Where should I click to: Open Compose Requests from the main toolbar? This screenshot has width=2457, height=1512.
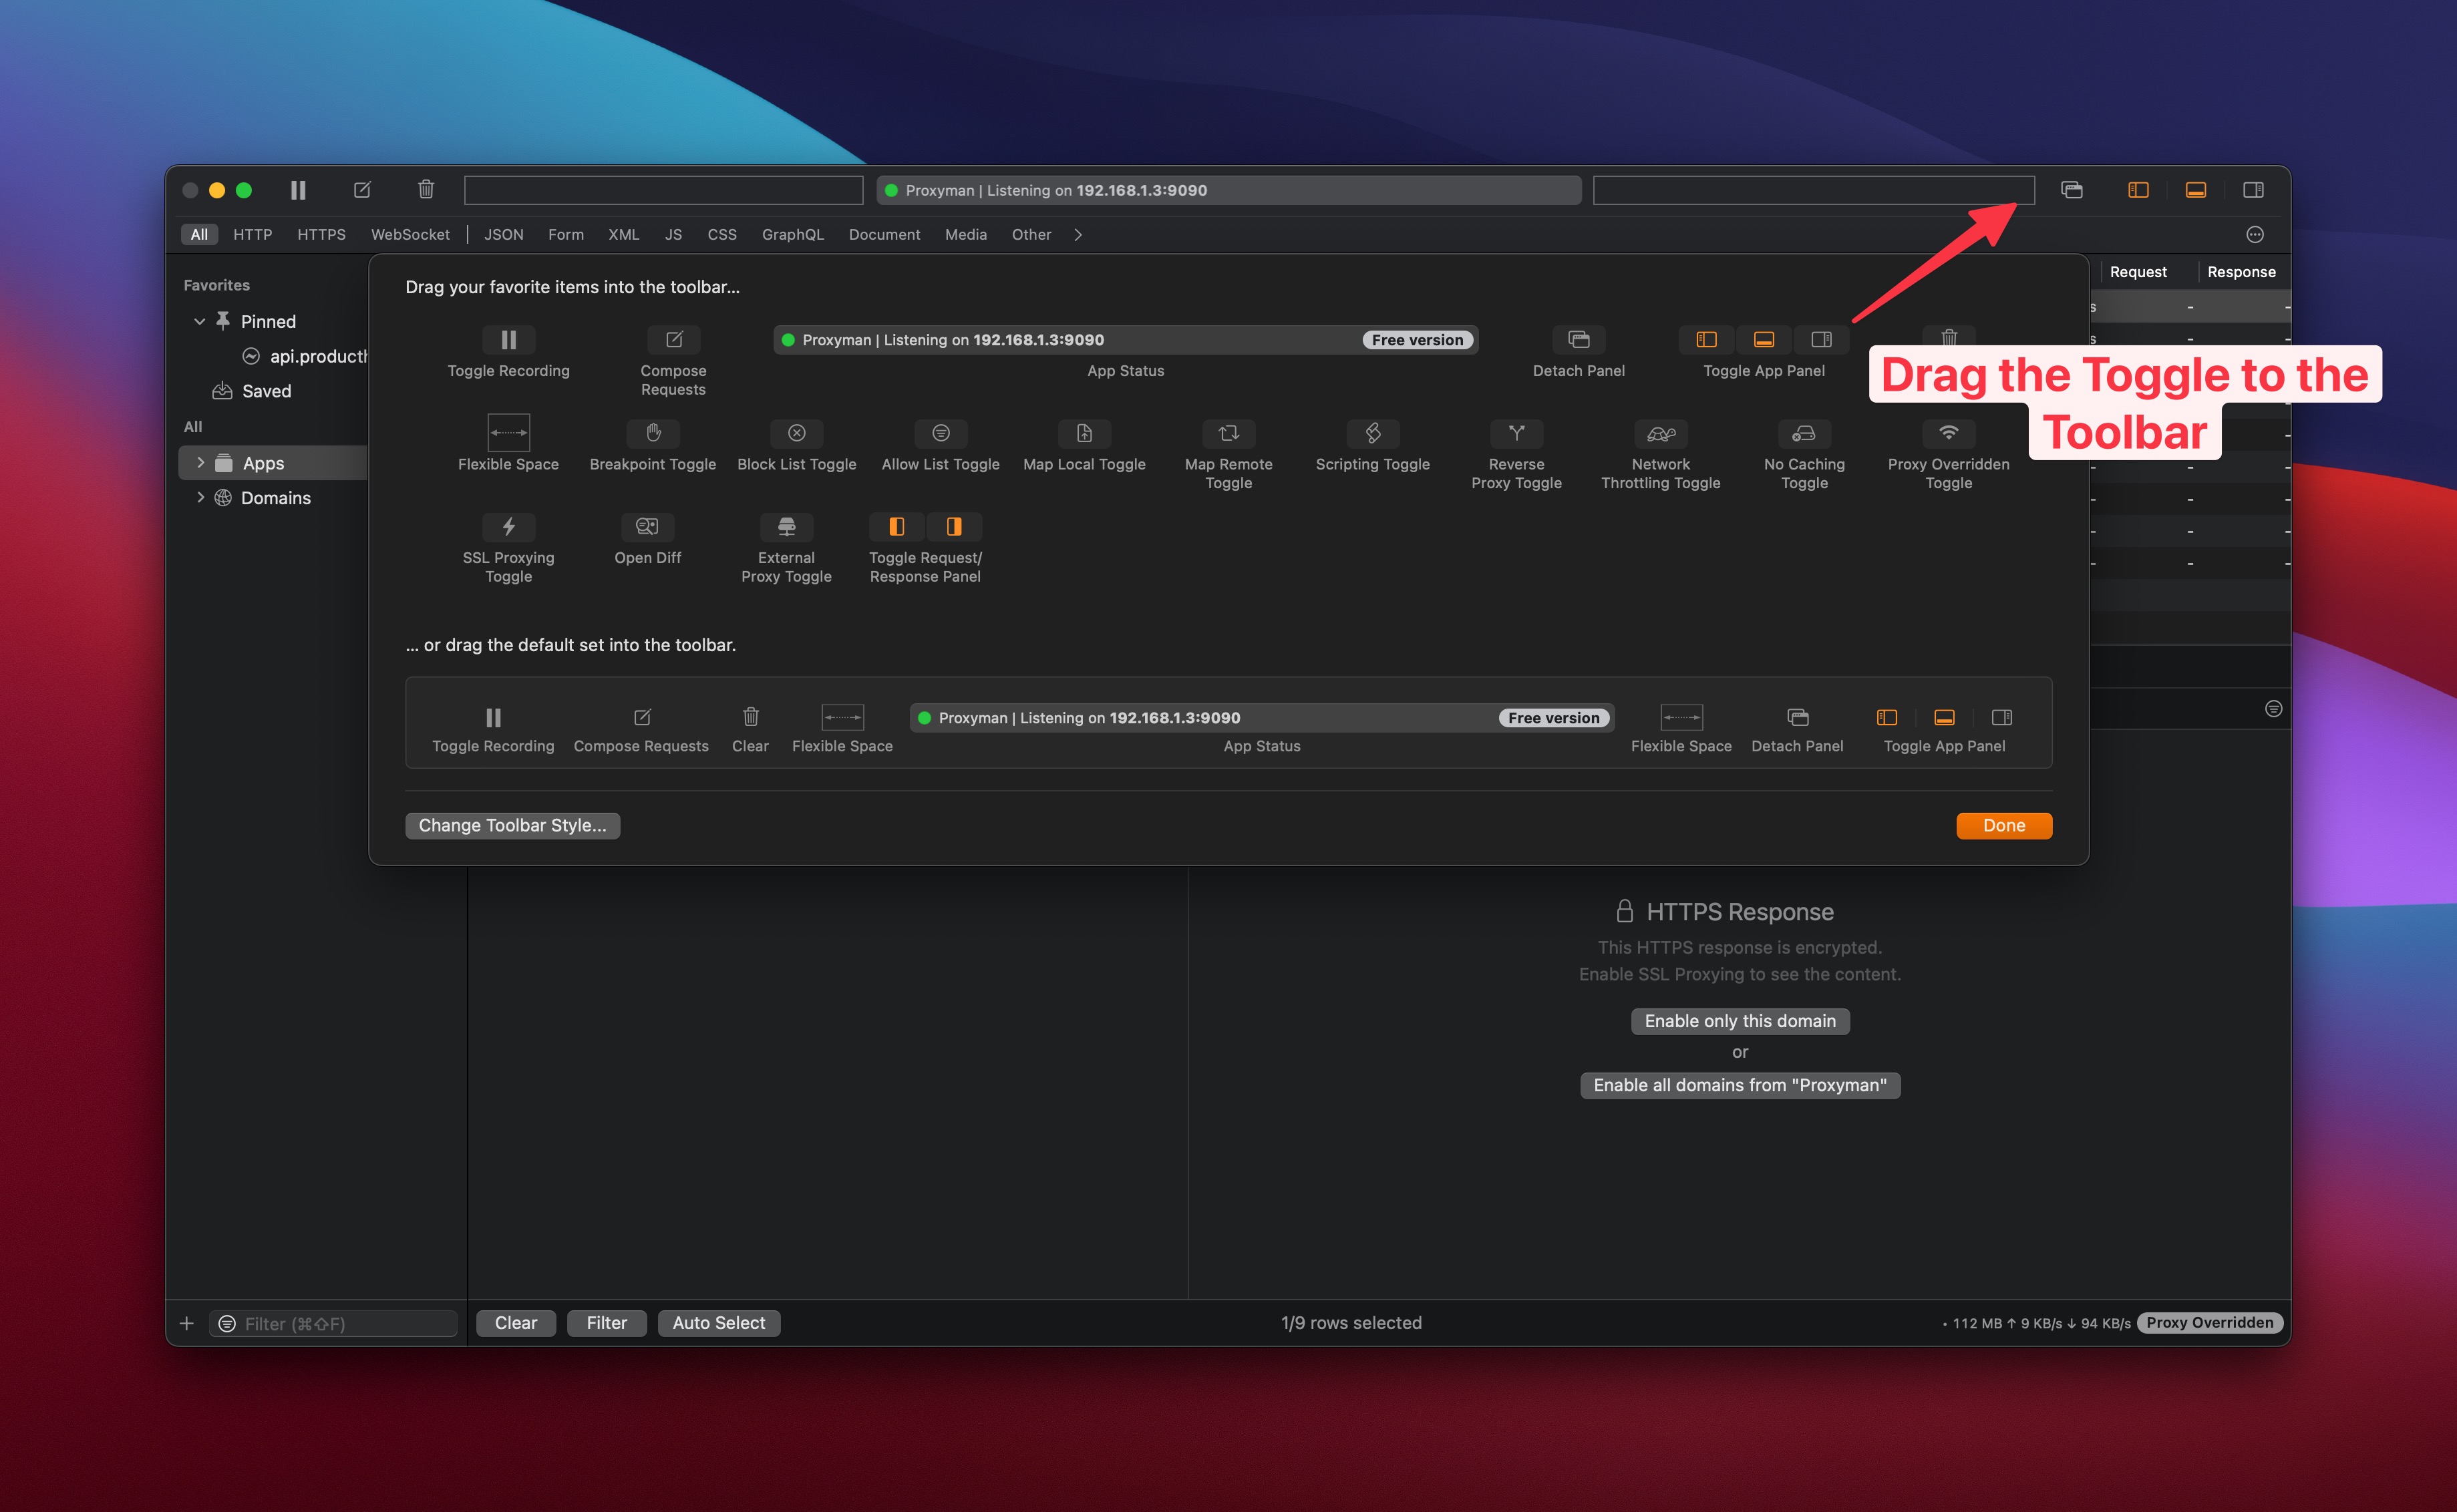point(362,190)
